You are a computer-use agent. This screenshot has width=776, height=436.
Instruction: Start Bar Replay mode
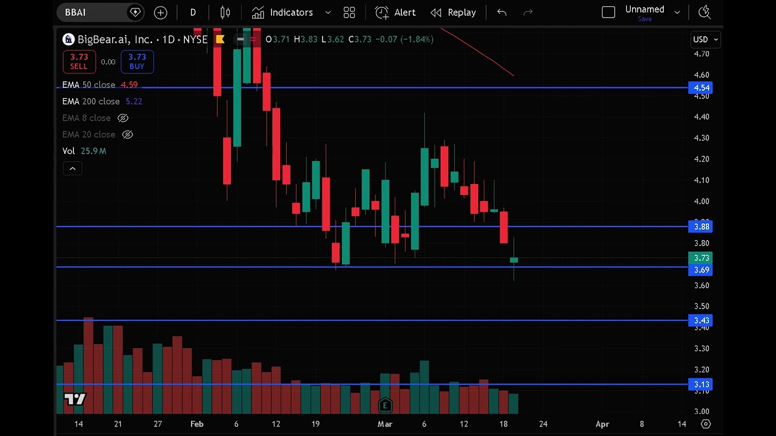[453, 12]
